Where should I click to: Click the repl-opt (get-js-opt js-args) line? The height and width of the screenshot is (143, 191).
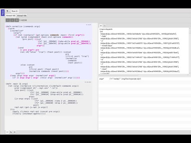(x=31, y=107)
